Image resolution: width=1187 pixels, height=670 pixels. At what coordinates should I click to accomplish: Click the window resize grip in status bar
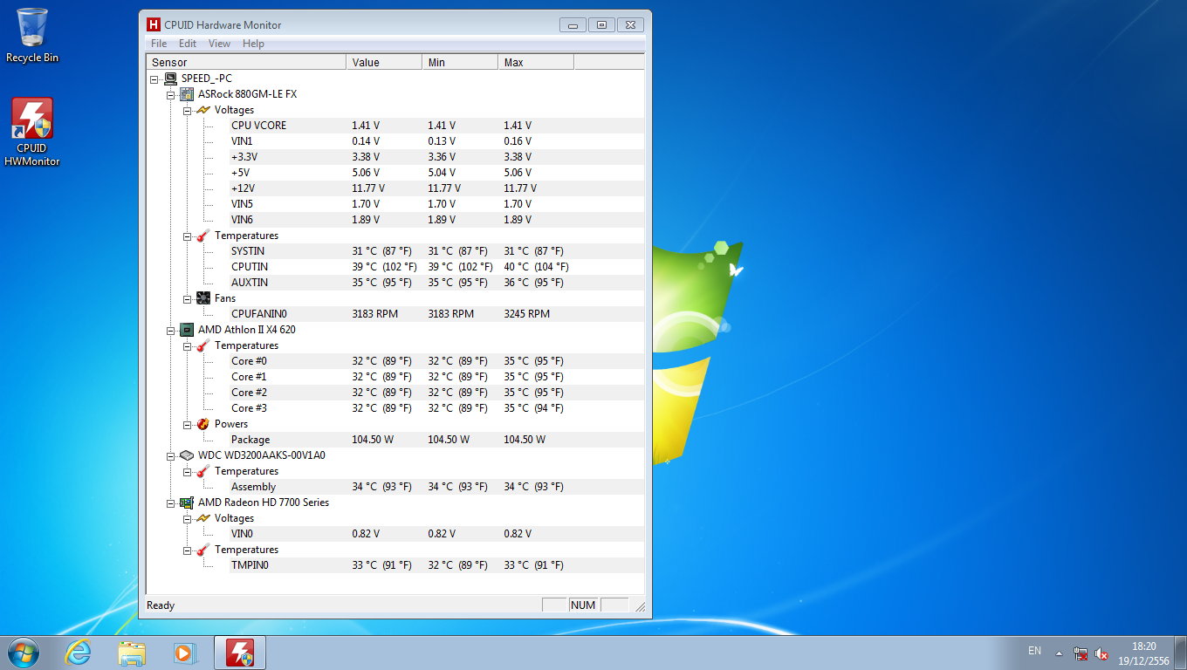(639, 606)
